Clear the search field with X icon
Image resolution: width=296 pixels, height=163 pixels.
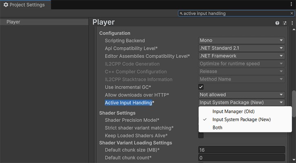coord(292,13)
